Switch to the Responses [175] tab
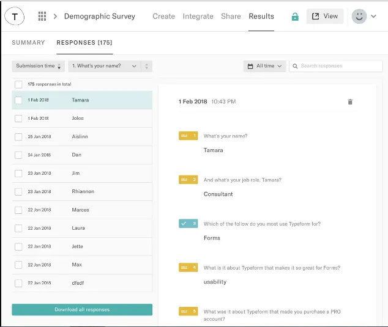The width and height of the screenshot is (388, 327). pyautogui.click(x=84, y=43)
